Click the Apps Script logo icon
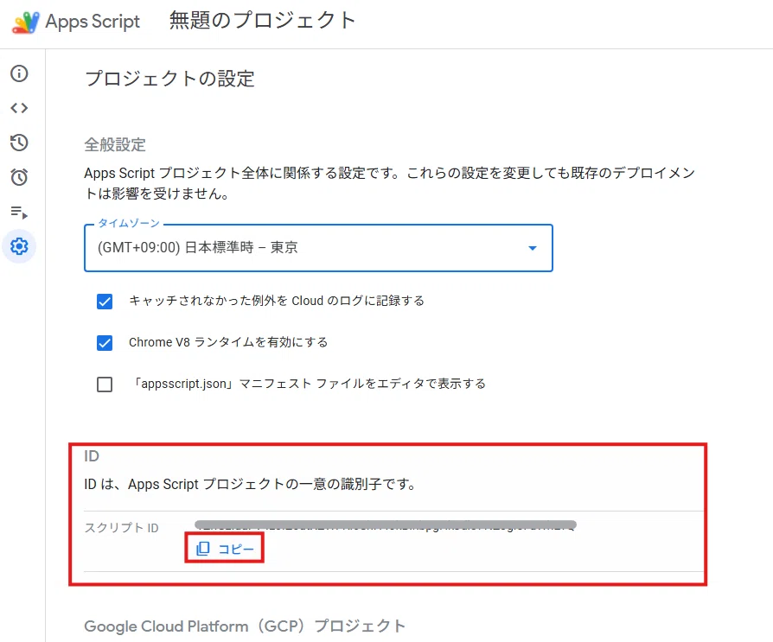Image resolution: width=773 pixels, height=642 pixels. point(26,22)
